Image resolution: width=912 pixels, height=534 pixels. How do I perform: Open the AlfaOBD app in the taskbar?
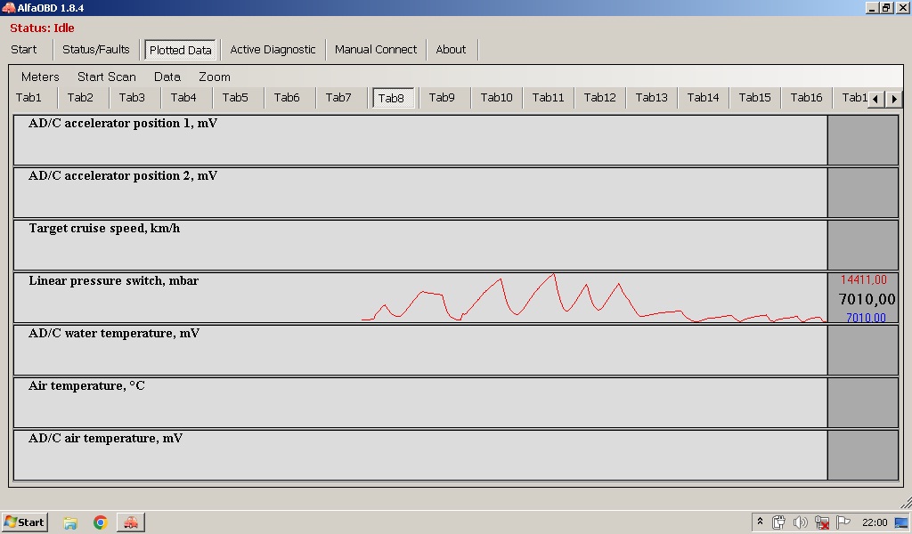130,522
